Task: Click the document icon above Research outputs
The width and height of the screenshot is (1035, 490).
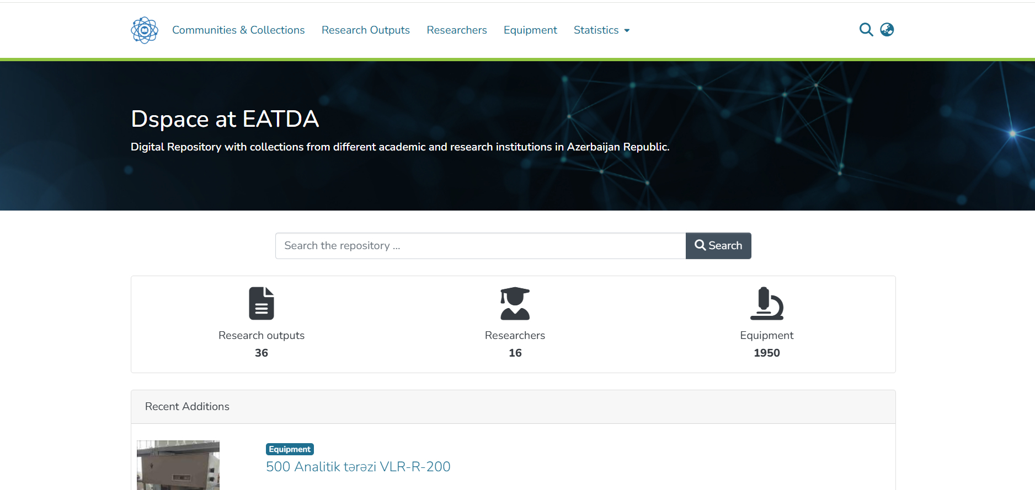Action: click(262, 303)
